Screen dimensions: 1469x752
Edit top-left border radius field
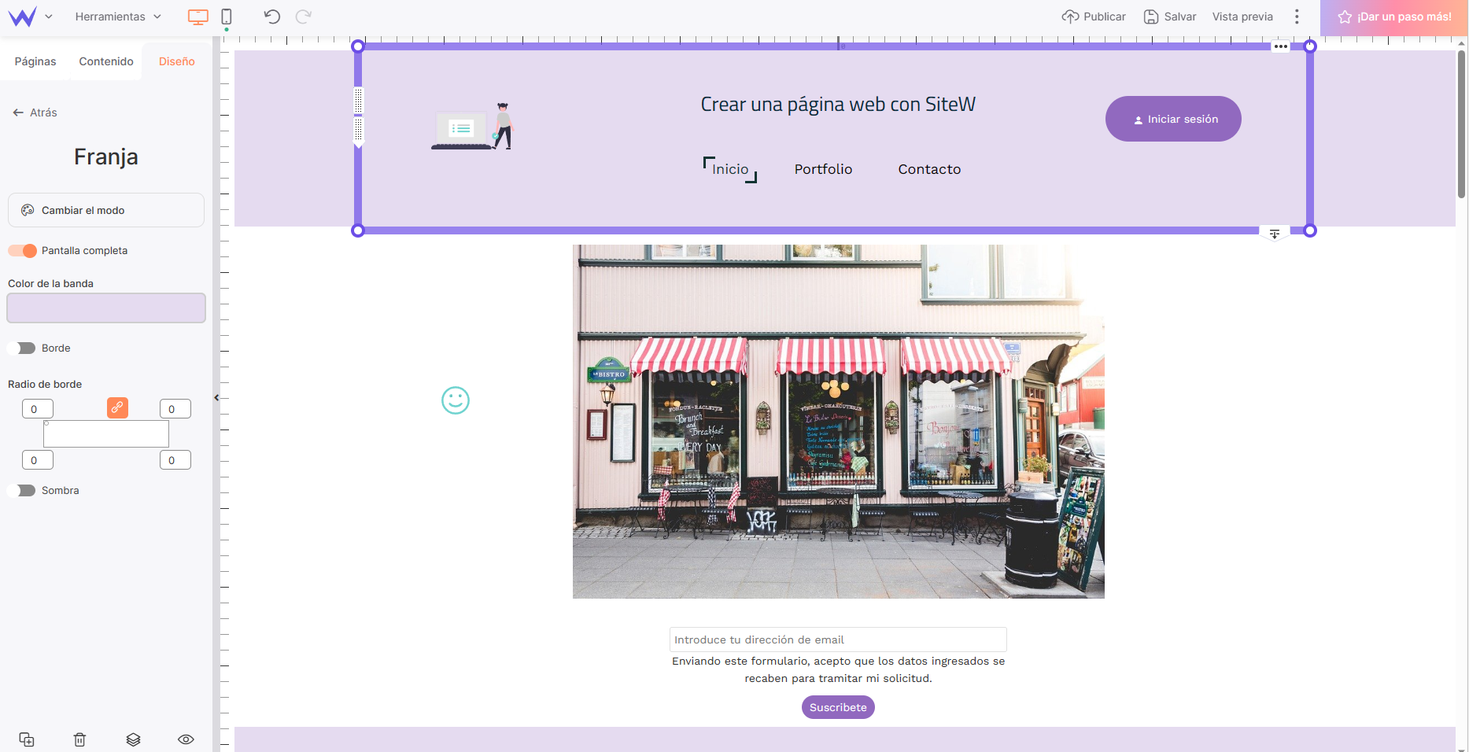38,409
